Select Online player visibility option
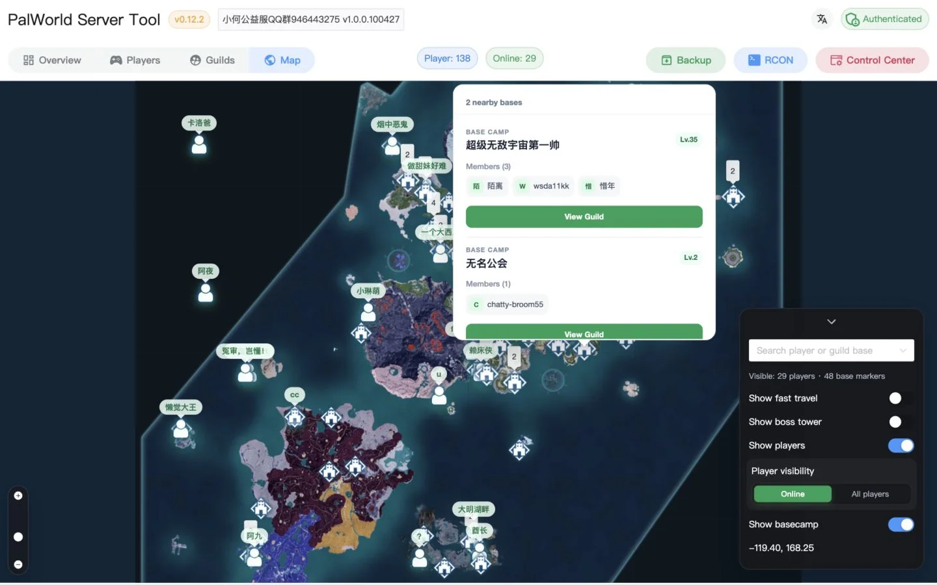The image size is (937, 585). [x=793, y=494]
